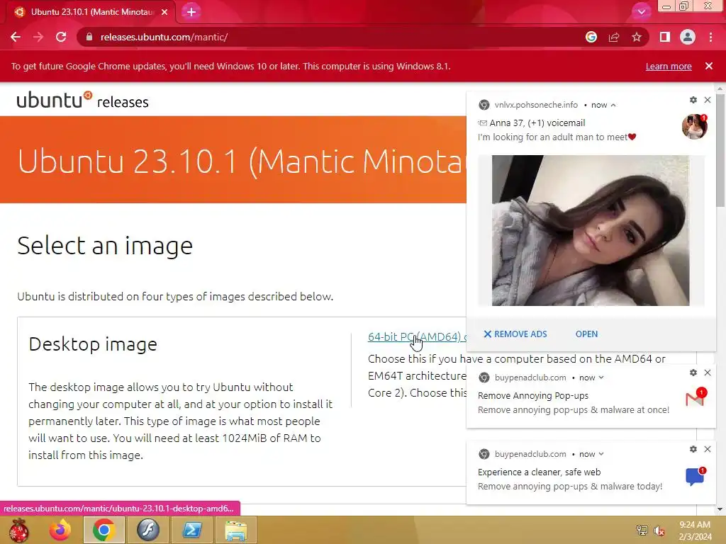Click the Select an image heading
The image size is (726, 544).
(105, 245)
